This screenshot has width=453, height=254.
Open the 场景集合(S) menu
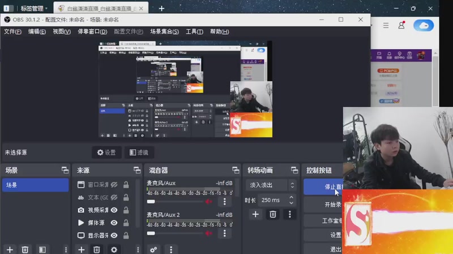point(164,32)
